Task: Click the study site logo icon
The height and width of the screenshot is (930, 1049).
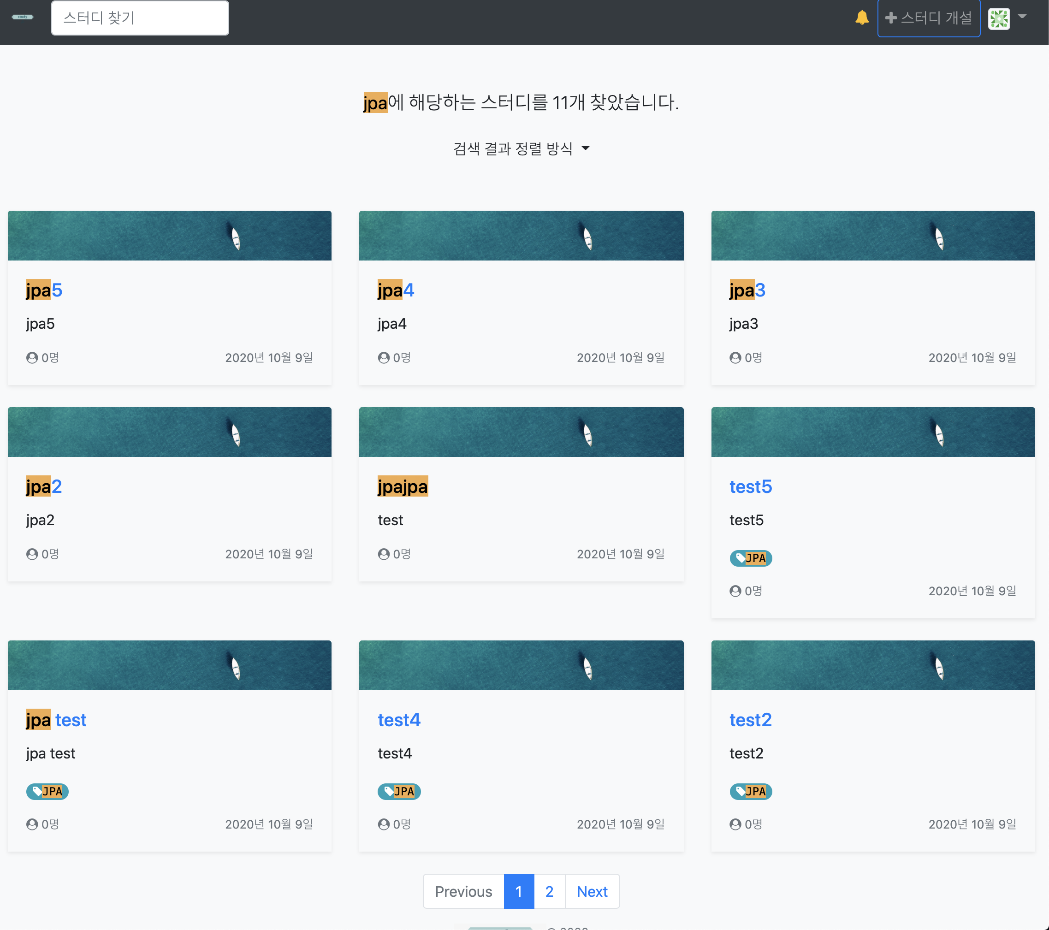Action: (22, 17)
